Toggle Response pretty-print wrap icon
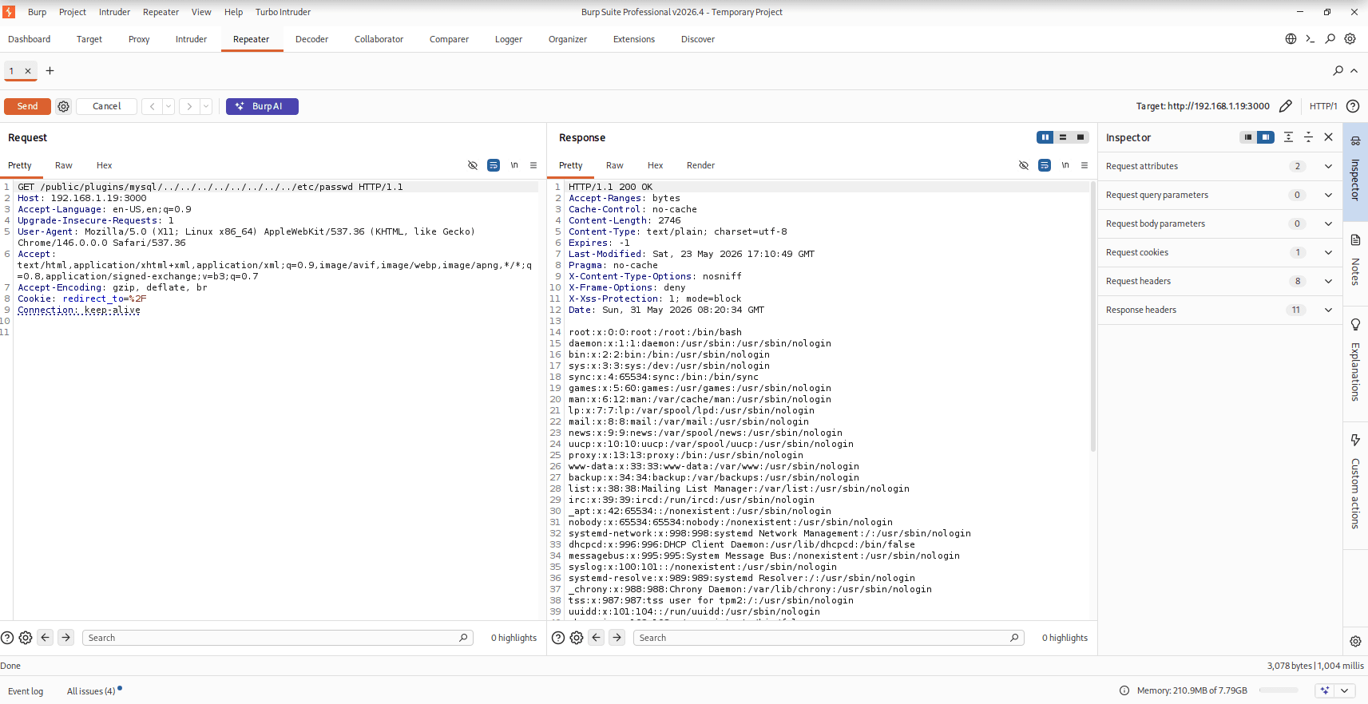The height and width of the screenshot is (704, 1368). click(x=1045, y=165)
